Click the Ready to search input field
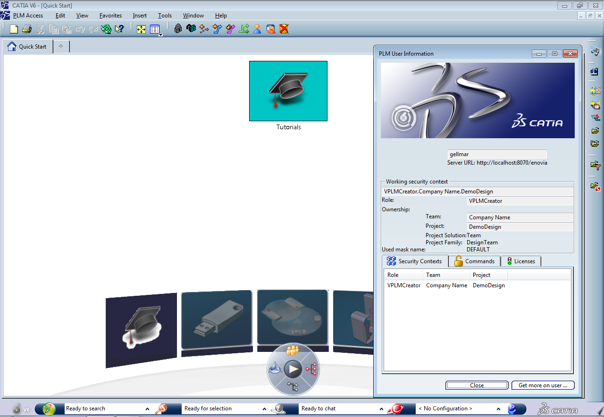The image size is (604, 417). 104,409
